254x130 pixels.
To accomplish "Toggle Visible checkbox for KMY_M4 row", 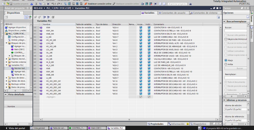I will 149,31.
